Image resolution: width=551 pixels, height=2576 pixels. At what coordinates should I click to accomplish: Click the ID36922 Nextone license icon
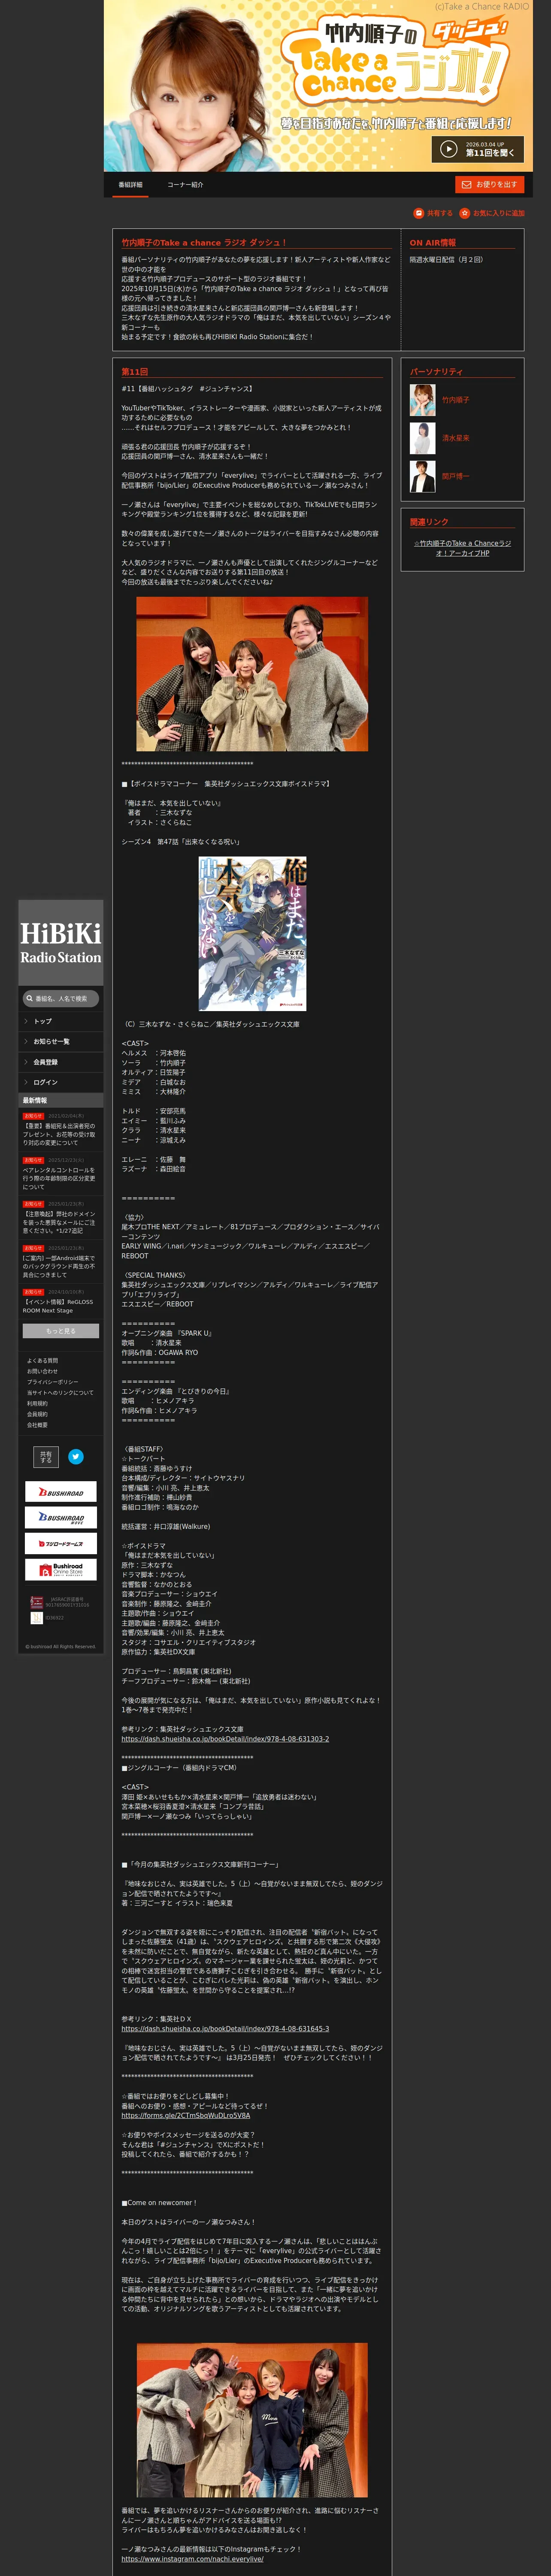coord(37,1618)
